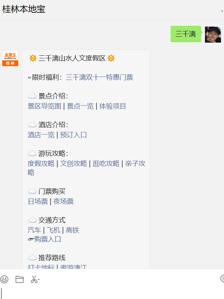Screen dimensions: 224x299
Task: Open the 夜场票 ticket link
Action: point(63,201)
